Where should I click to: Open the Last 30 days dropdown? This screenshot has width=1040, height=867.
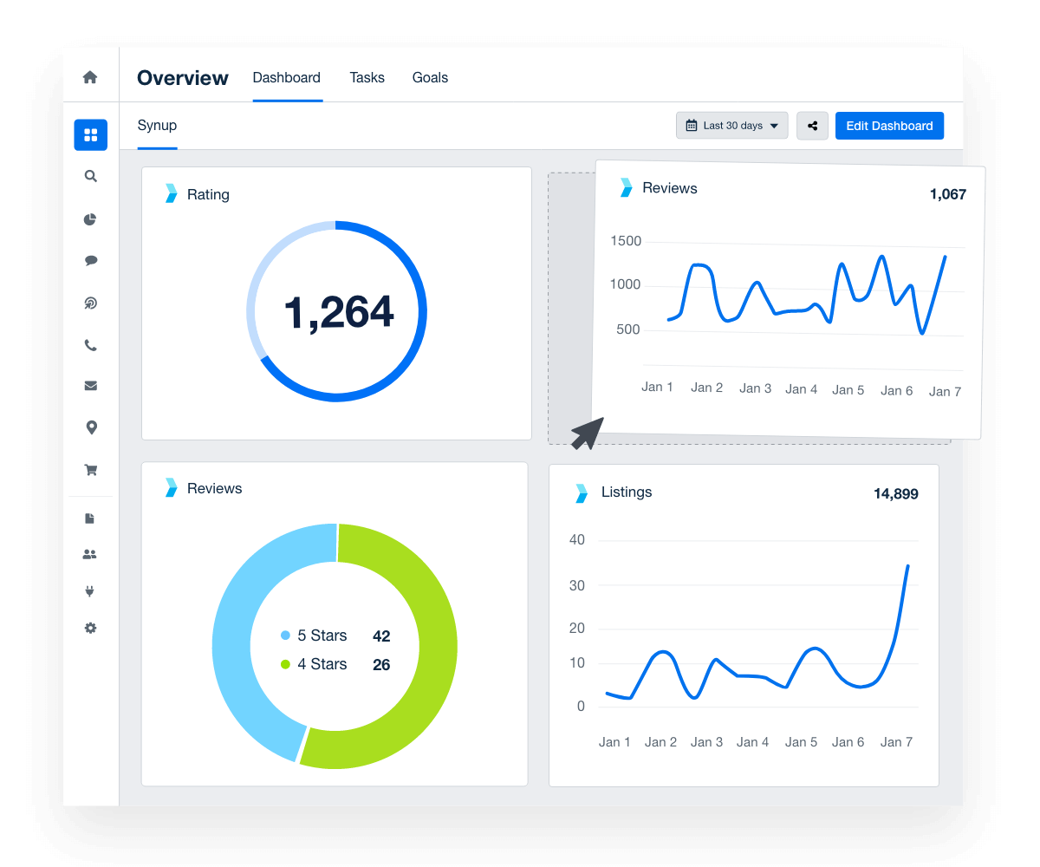731,125
